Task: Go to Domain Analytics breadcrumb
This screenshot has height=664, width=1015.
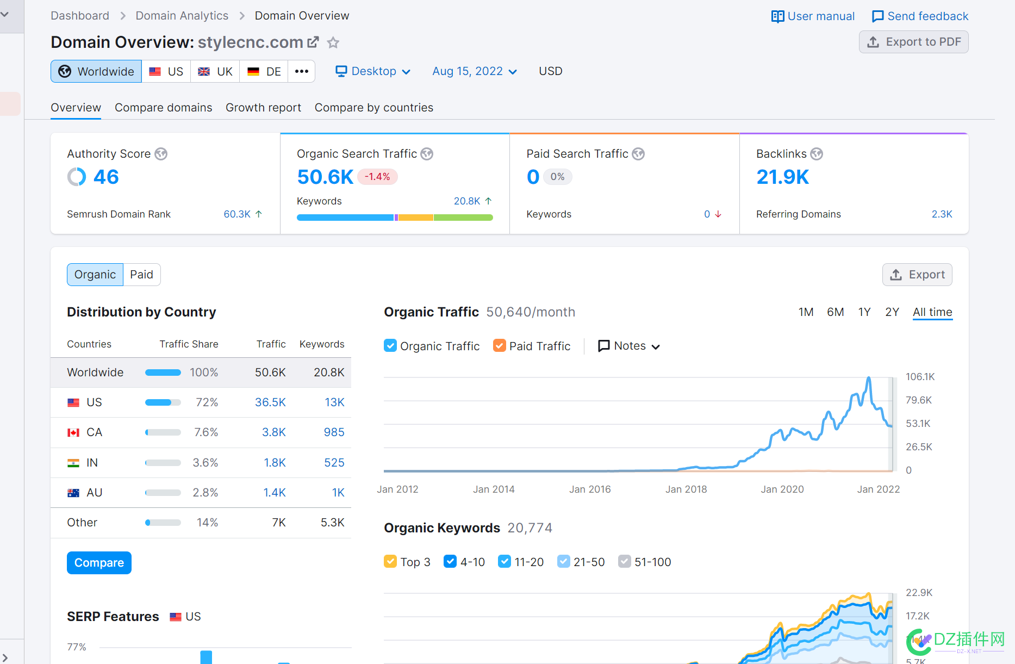Action: click(x=182, y=16)
